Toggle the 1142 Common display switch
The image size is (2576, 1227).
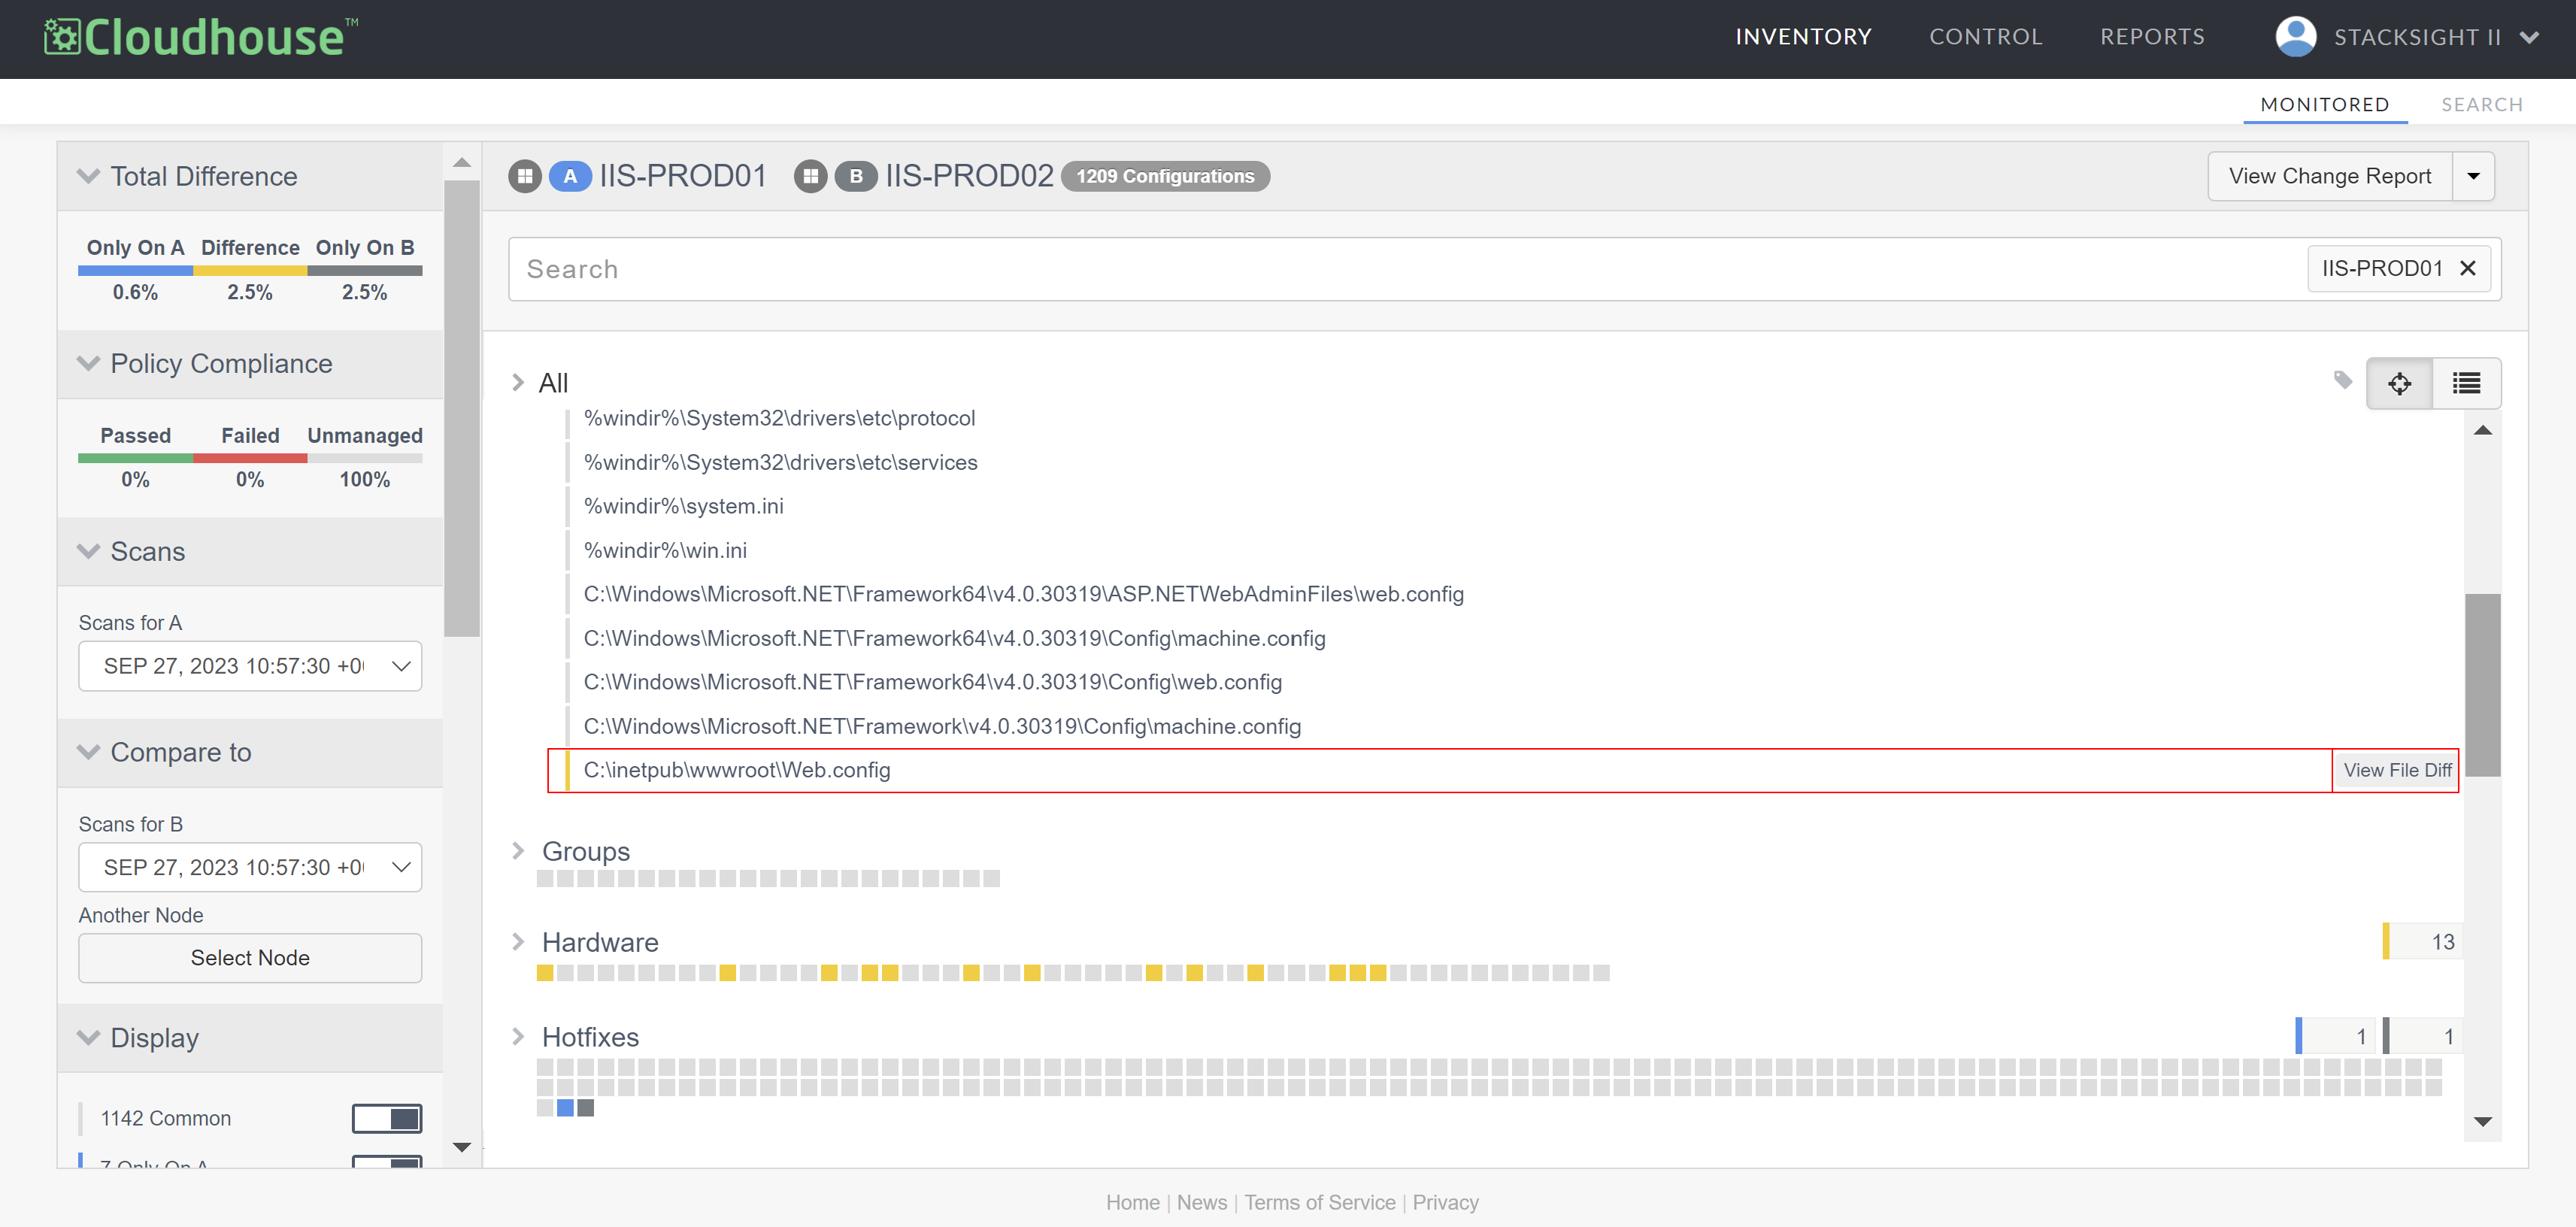(387, 1118)
